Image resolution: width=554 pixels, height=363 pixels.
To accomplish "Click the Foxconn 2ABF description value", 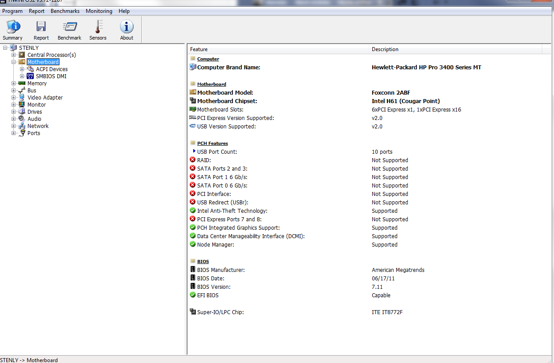I will (391, 92).
